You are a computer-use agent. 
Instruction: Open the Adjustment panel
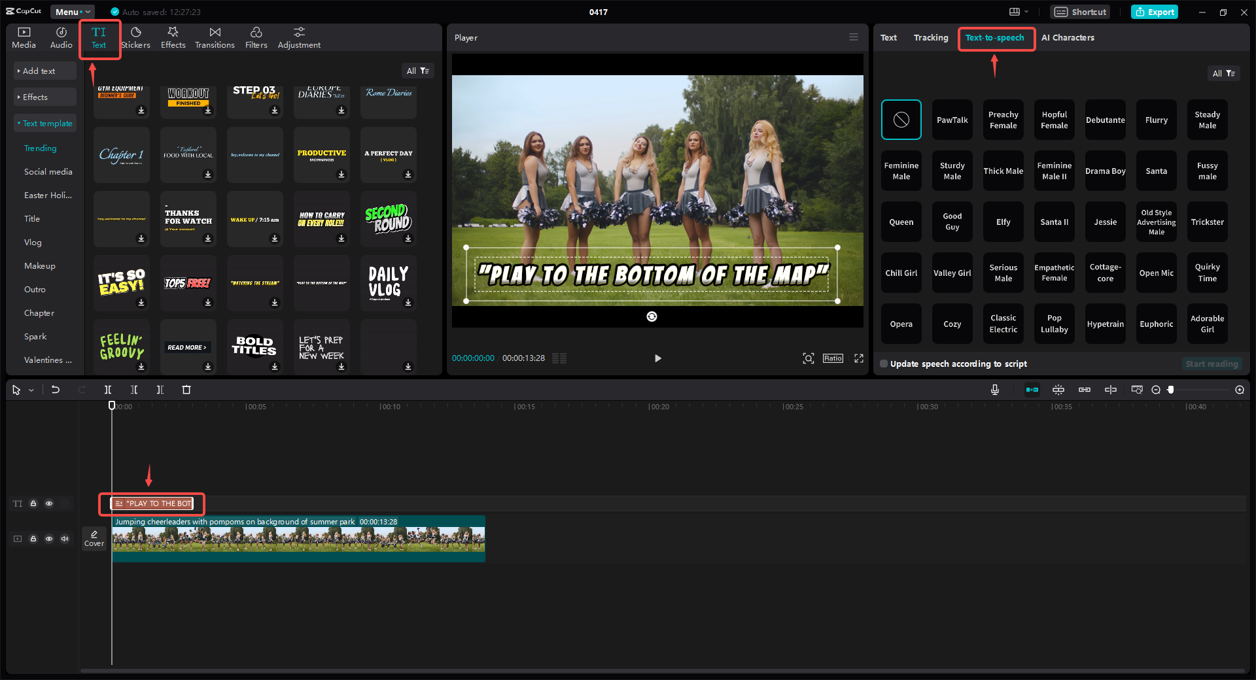(299, 38)
